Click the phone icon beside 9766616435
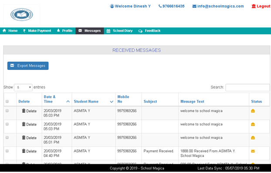This screenshot has width=271, height=173. coord(160,6)
